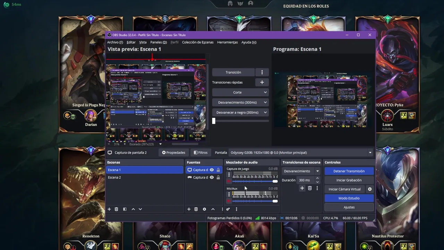This screenshot has height=250, width=444.
Task: Open Colección de Escenas menu
Action: pyautogui.click(x=198, y=42)
